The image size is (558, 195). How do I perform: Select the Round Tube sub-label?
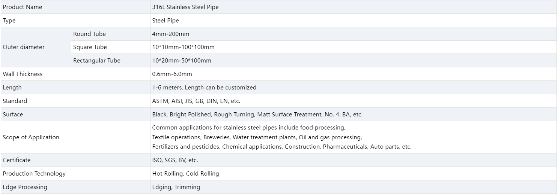click(89, 34)
